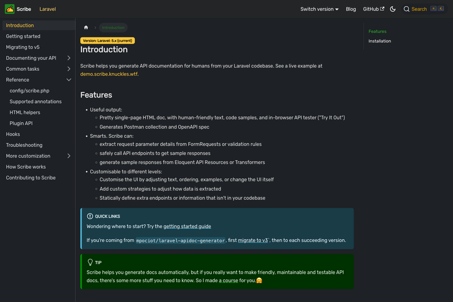Click 'Add custom strategies' bullet text

point(160,189)
